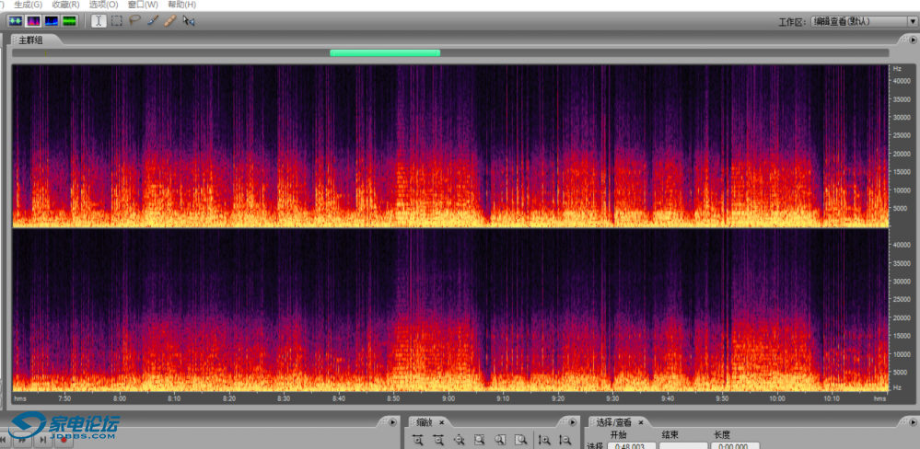Open the 生成(G) menu
920x449 pixels.
[27, 5]
